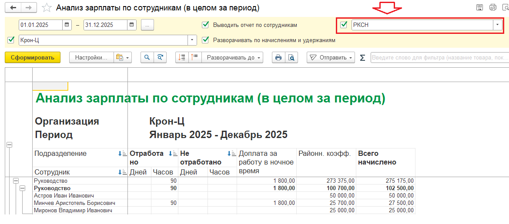Open the РКСН dropdown list
Viewport: 509px width, 224px height.
(497, 25)
